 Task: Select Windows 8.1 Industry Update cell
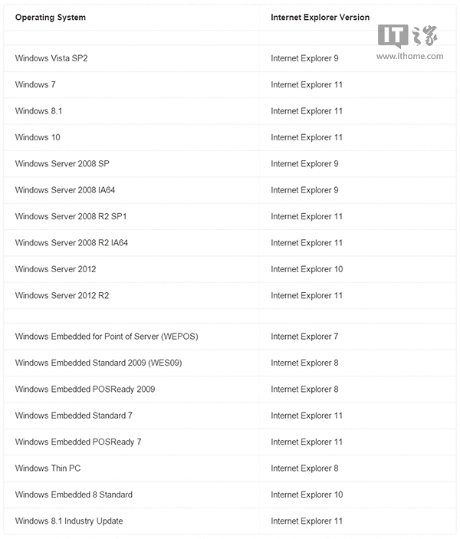pyautogui.click(x=69, y=521)
